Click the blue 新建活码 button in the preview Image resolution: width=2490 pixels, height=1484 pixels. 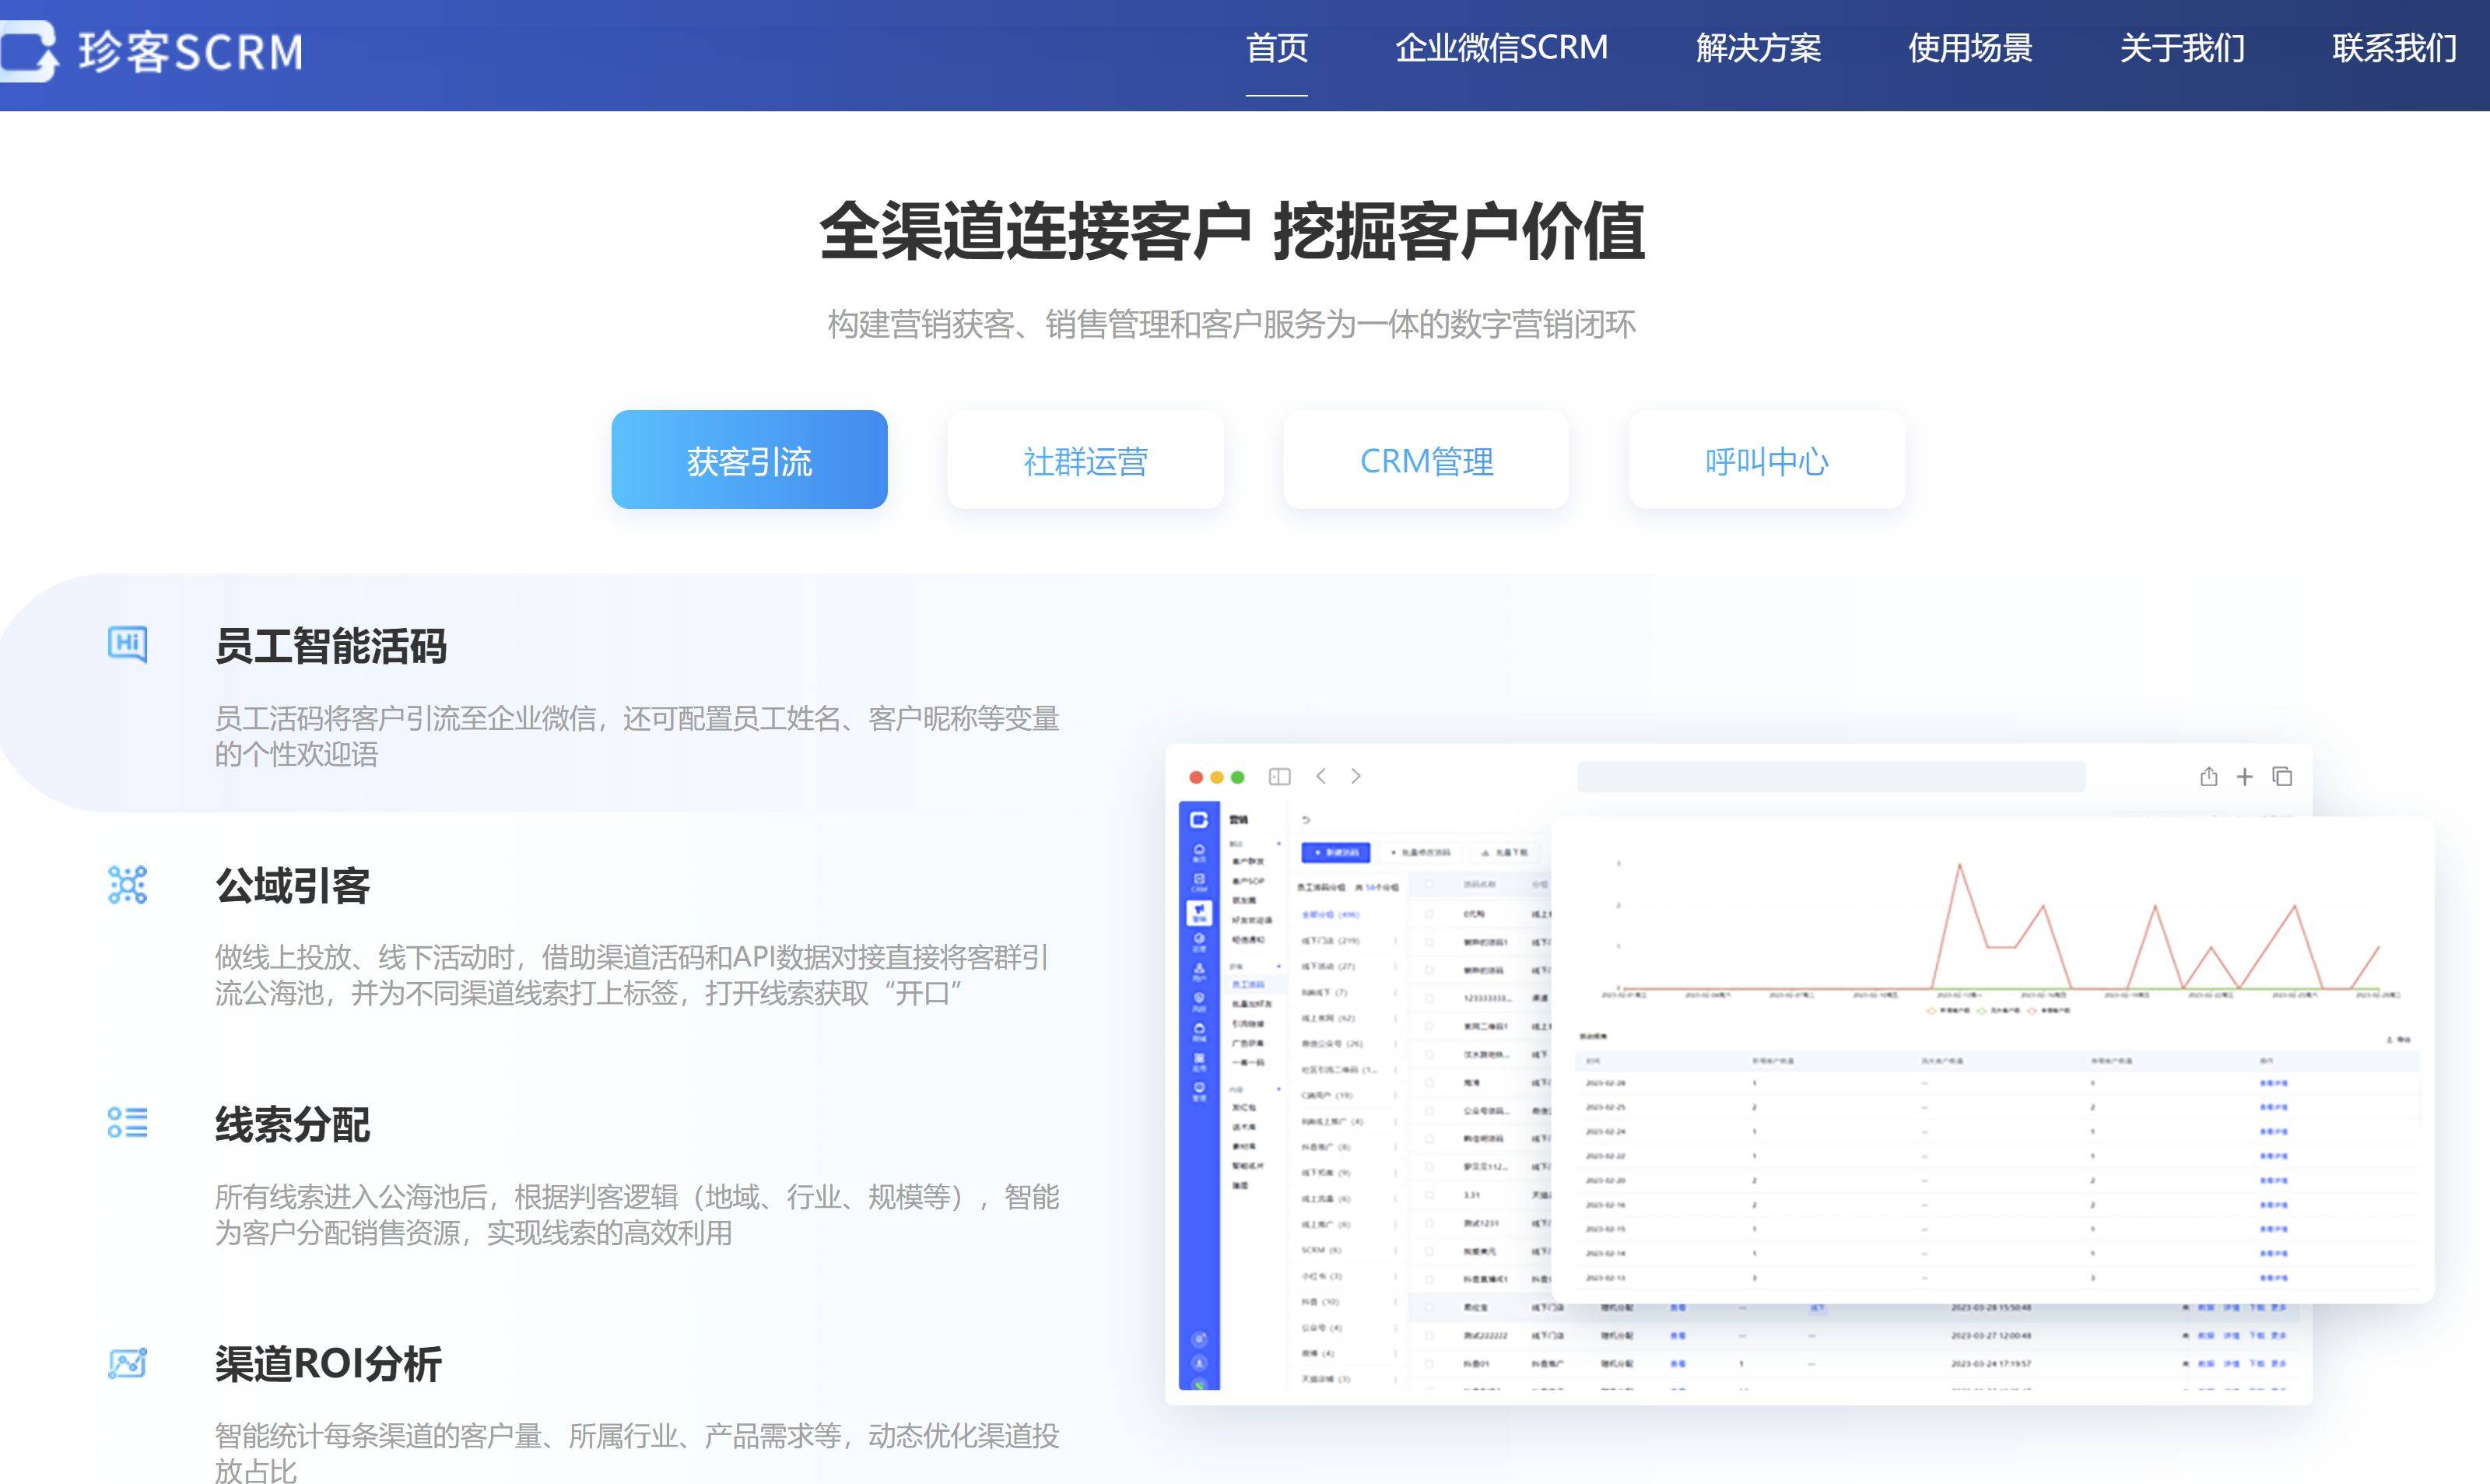pyautogui.click(x=1335, y=852)
